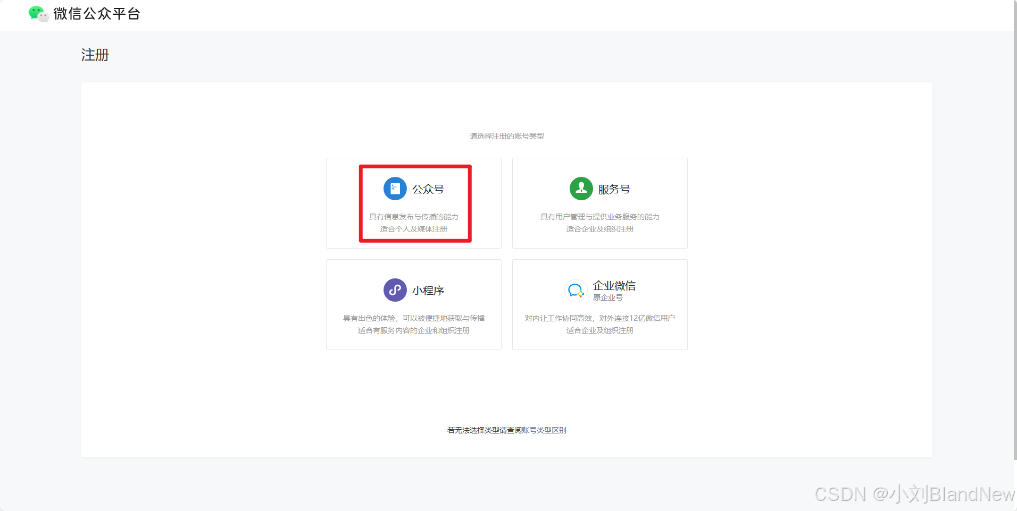
Task: Choose the 小程序 account type title
Action: 428,291
